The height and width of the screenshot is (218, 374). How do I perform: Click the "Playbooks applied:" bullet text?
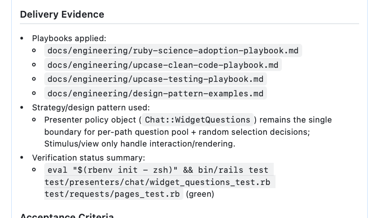point(69,38)
